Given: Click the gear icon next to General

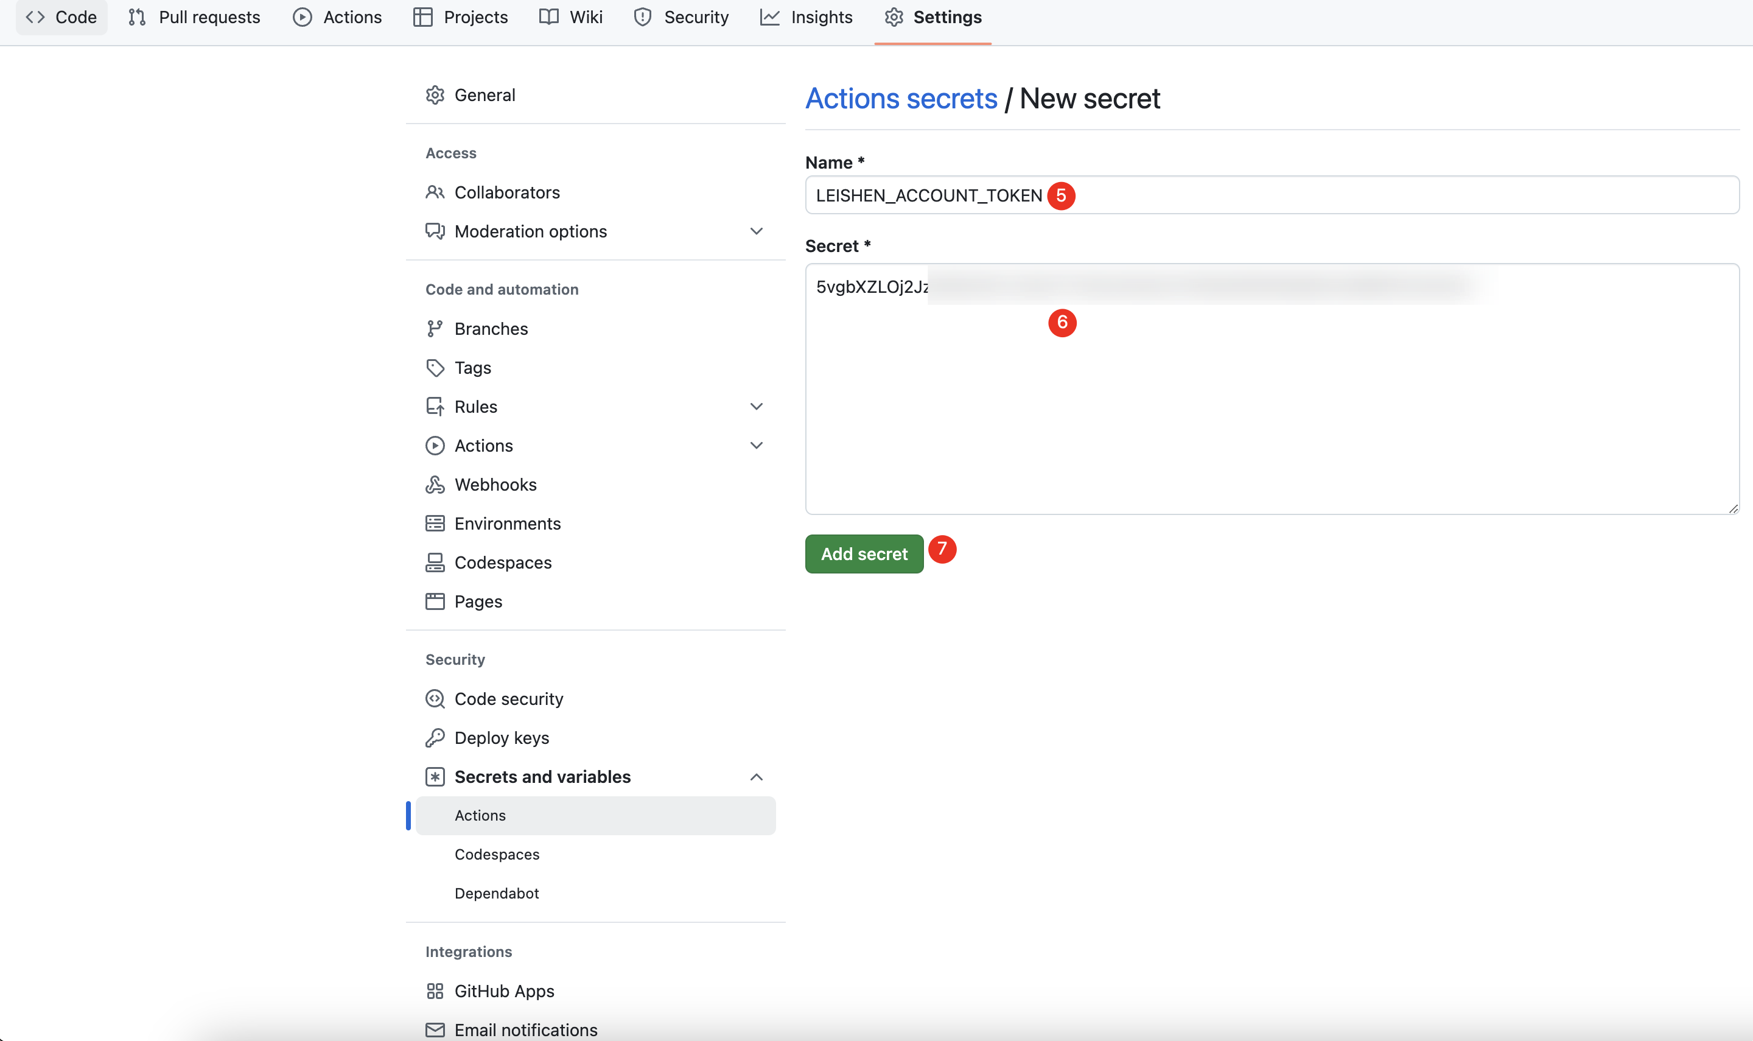Looking at the screenshot, I should point(435,95).
